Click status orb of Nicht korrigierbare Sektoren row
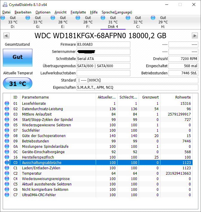201x212 pixels. click(x=7, y=189)
